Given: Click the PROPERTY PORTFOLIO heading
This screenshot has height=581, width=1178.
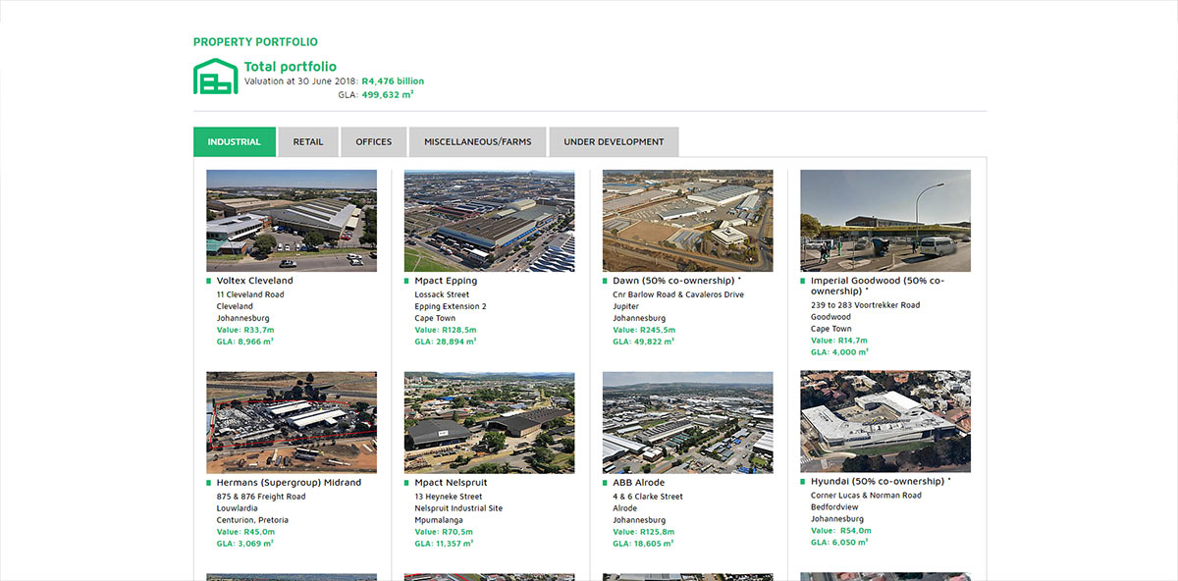Looking at the screenshot, I should [x=255, y=41].
